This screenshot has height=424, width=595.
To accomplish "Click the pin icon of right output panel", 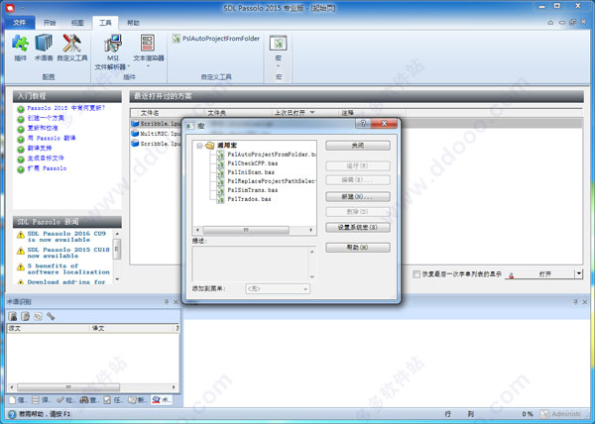I will pos(575,301).
